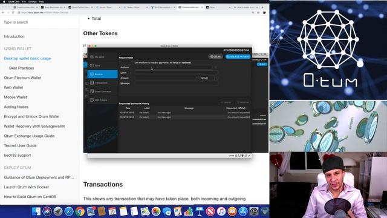Switch to the last browser tab

pyautogui.click(x=246, y=7)
